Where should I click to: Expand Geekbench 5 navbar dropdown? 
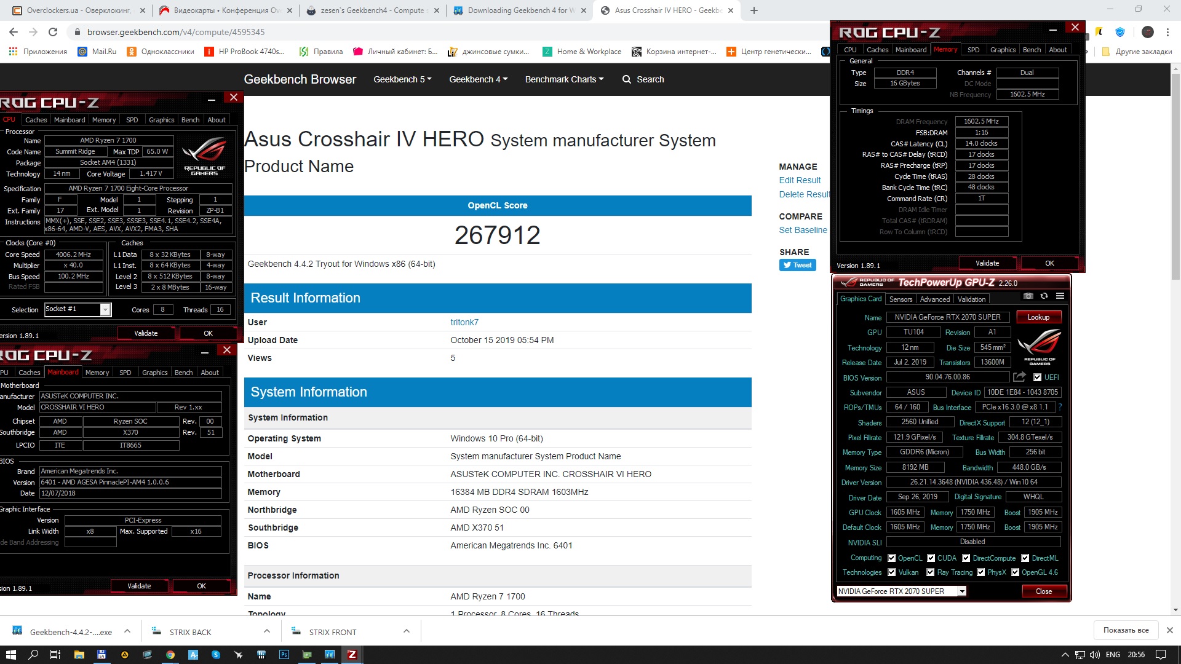pyautogui.click(x=402, y=79)
